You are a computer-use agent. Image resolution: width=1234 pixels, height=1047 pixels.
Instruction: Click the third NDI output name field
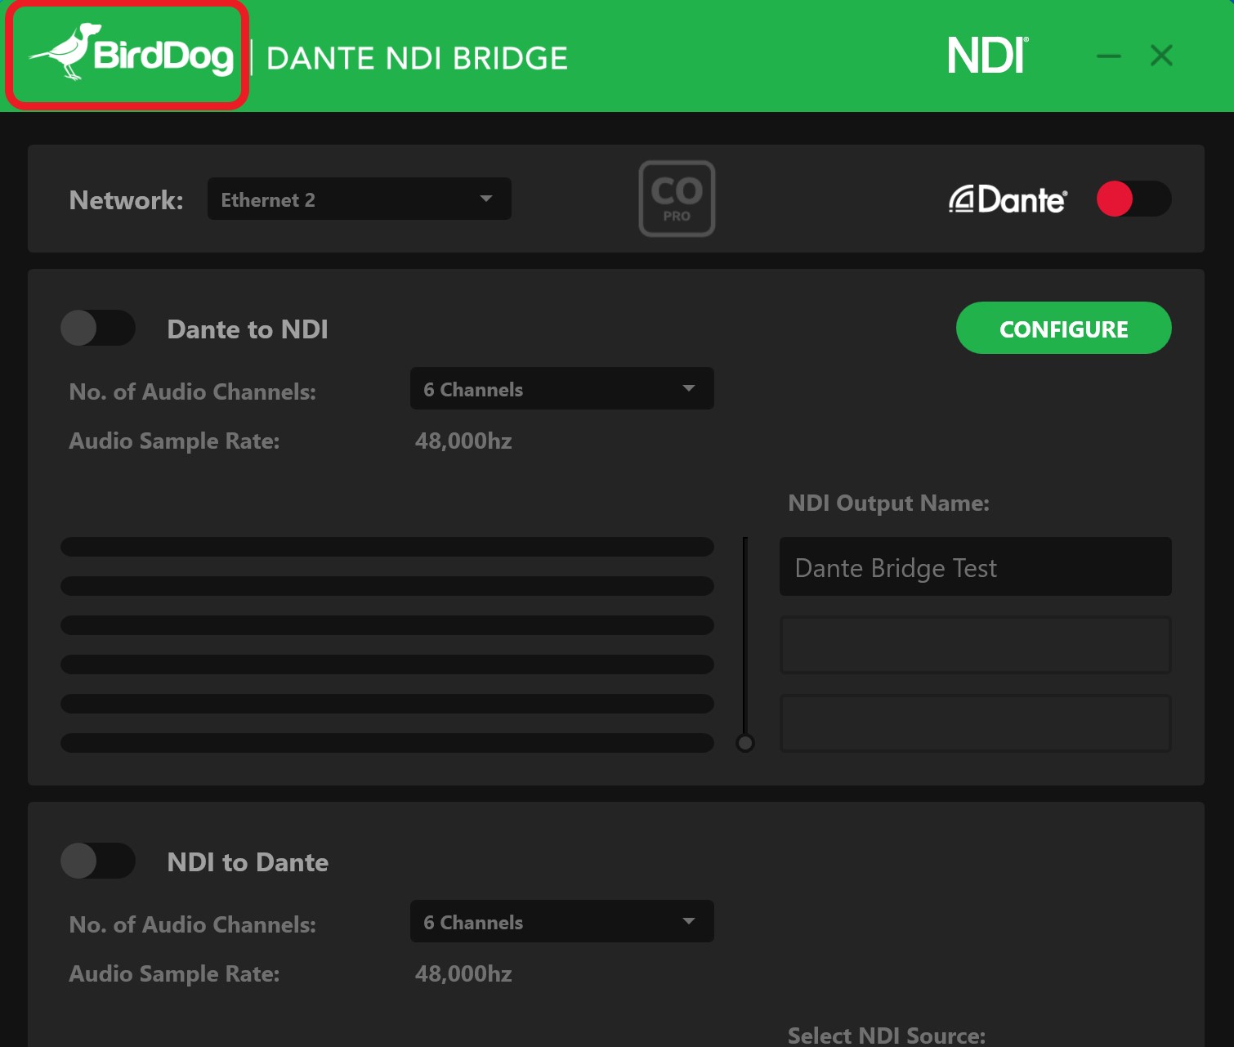click(x=976, y=723)
